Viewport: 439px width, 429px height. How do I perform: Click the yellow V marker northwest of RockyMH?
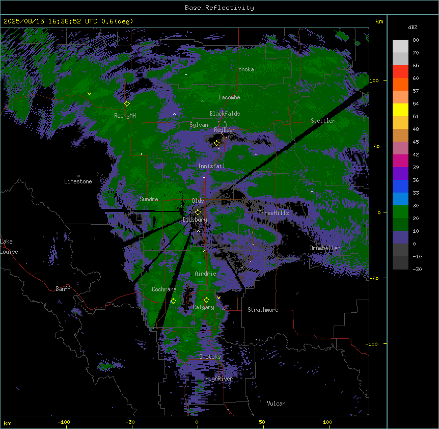click(89, 94)
